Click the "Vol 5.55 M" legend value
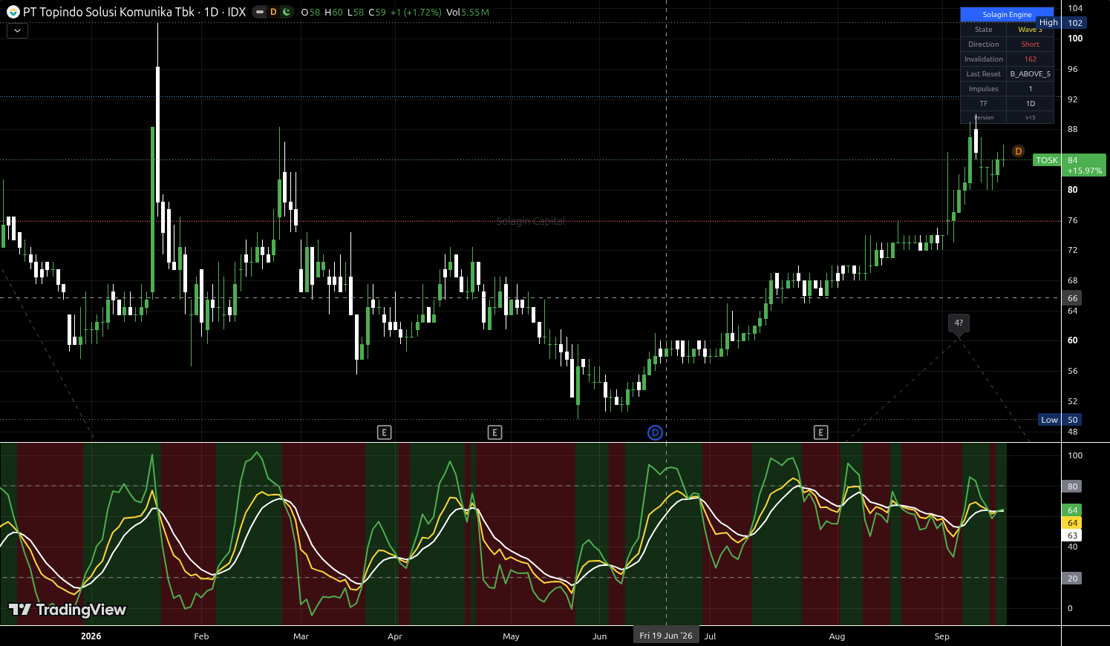 click(x=468, y=13)
